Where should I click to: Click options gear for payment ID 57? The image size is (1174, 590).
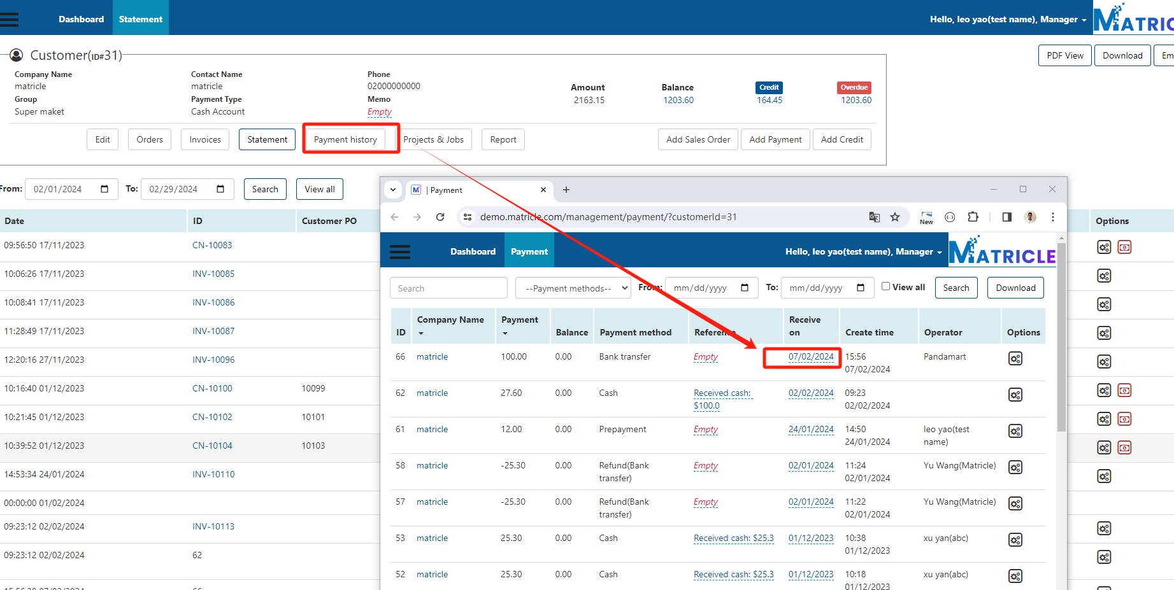click(1015, 503)
